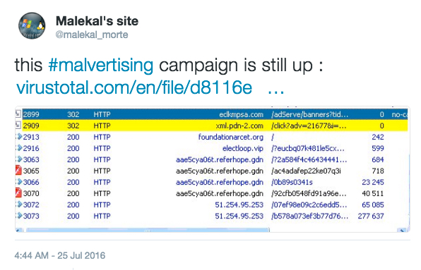Click the redirect icon on highlighted row 2909
This screenshot has width=421, height=270.
(18, 125)
